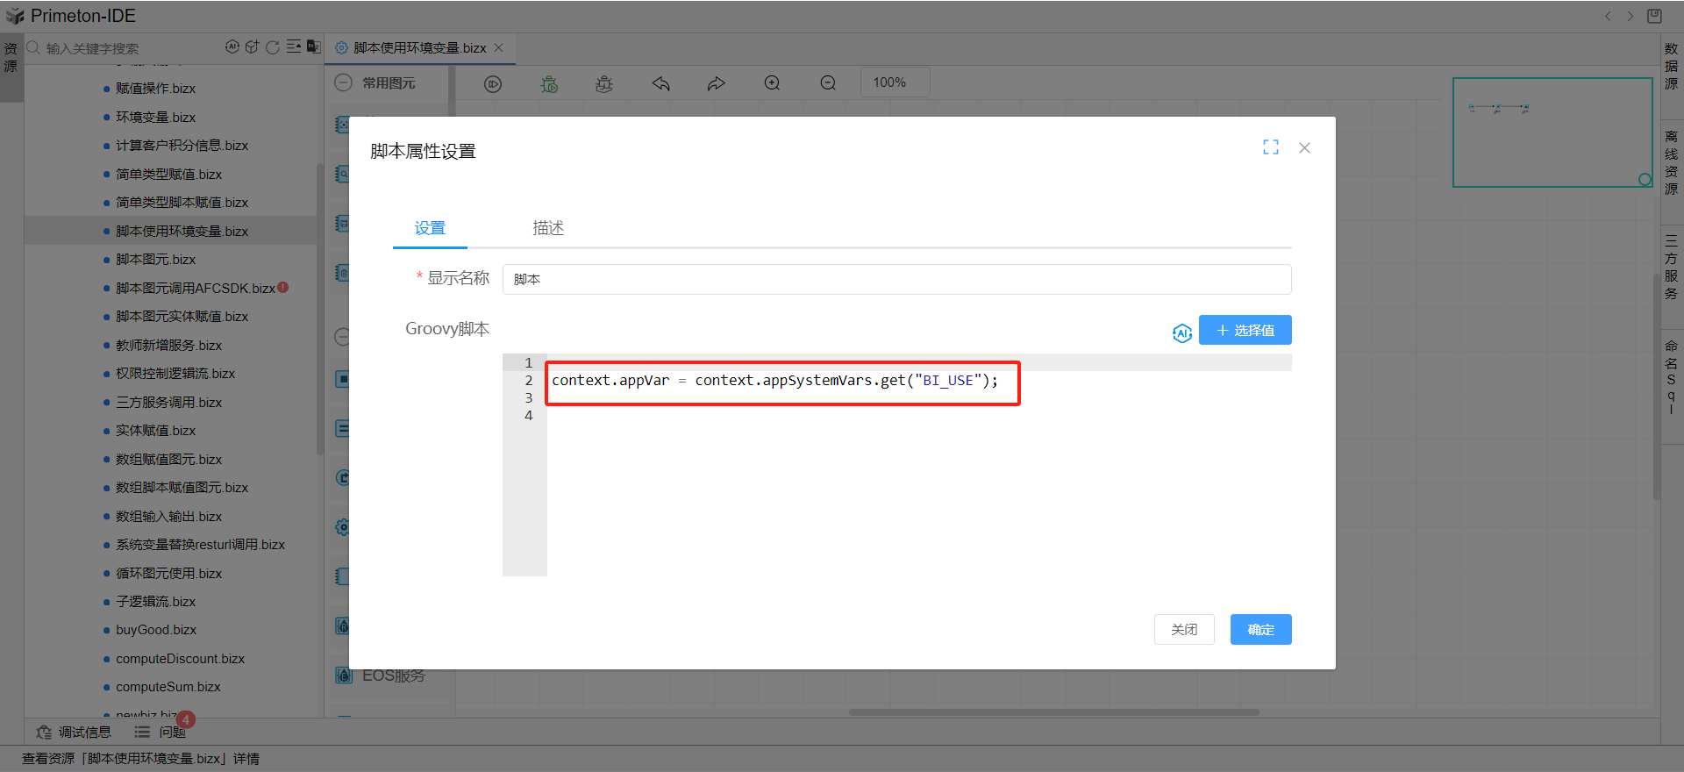Zoom in using the magnifier plus icon
The height and width of the screenshot is (772, 1684).
click(772, 83)
